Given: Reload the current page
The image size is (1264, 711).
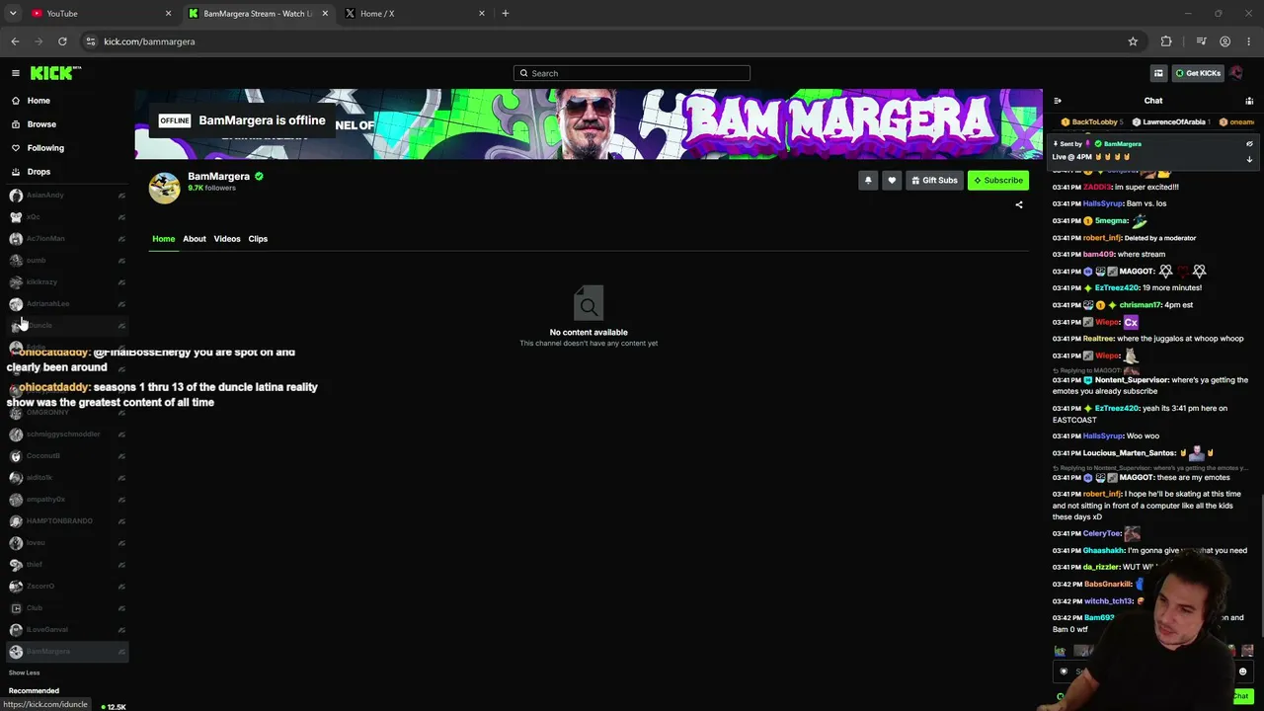Looking at the screenshot, I should pyautogui.click(x=62, y=41).
